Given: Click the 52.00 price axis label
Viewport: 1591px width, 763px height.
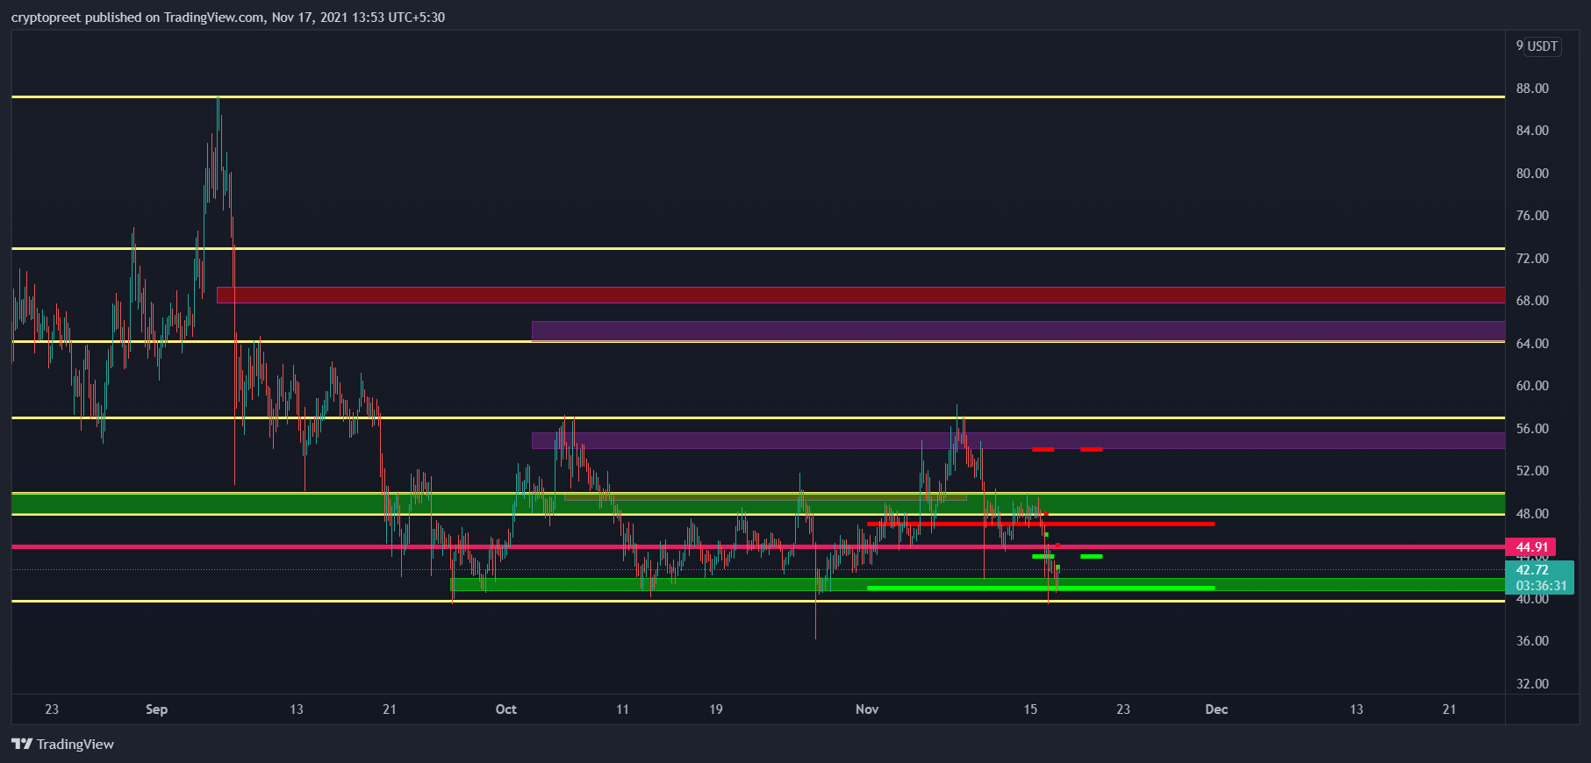Looking at the screenshot, I should tap(1532, 471).
